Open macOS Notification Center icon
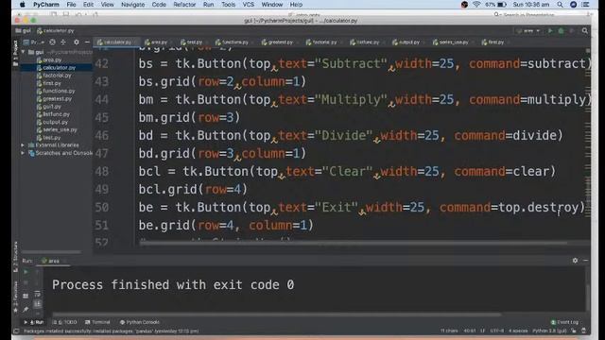This screenshot has width=605, height=340. 585,5
